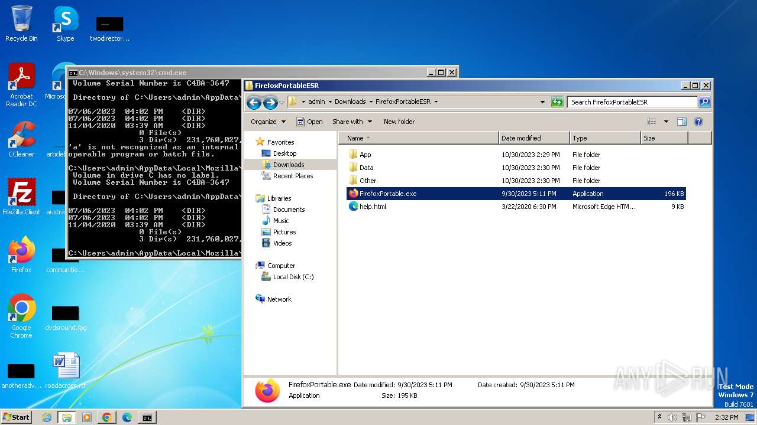Open FileZilla Client desktop shortcut
Viewport: 757px width, 425px height.
21,197
